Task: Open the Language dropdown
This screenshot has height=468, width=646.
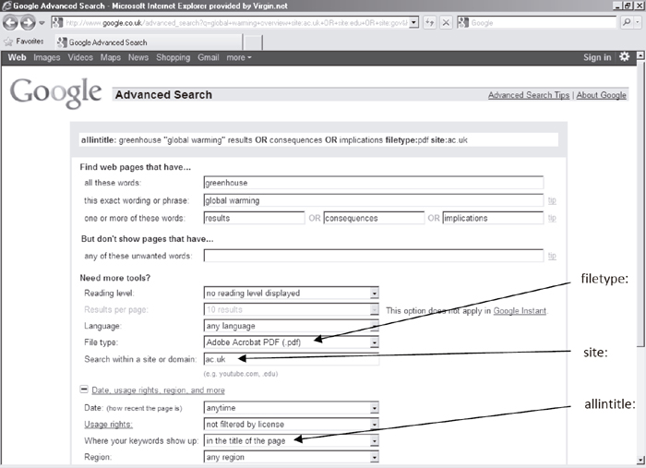Action: (374, 326)
